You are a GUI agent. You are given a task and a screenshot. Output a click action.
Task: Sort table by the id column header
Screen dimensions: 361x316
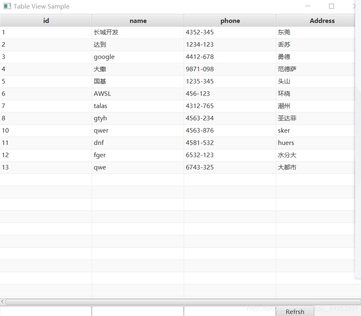coord(46,20)
